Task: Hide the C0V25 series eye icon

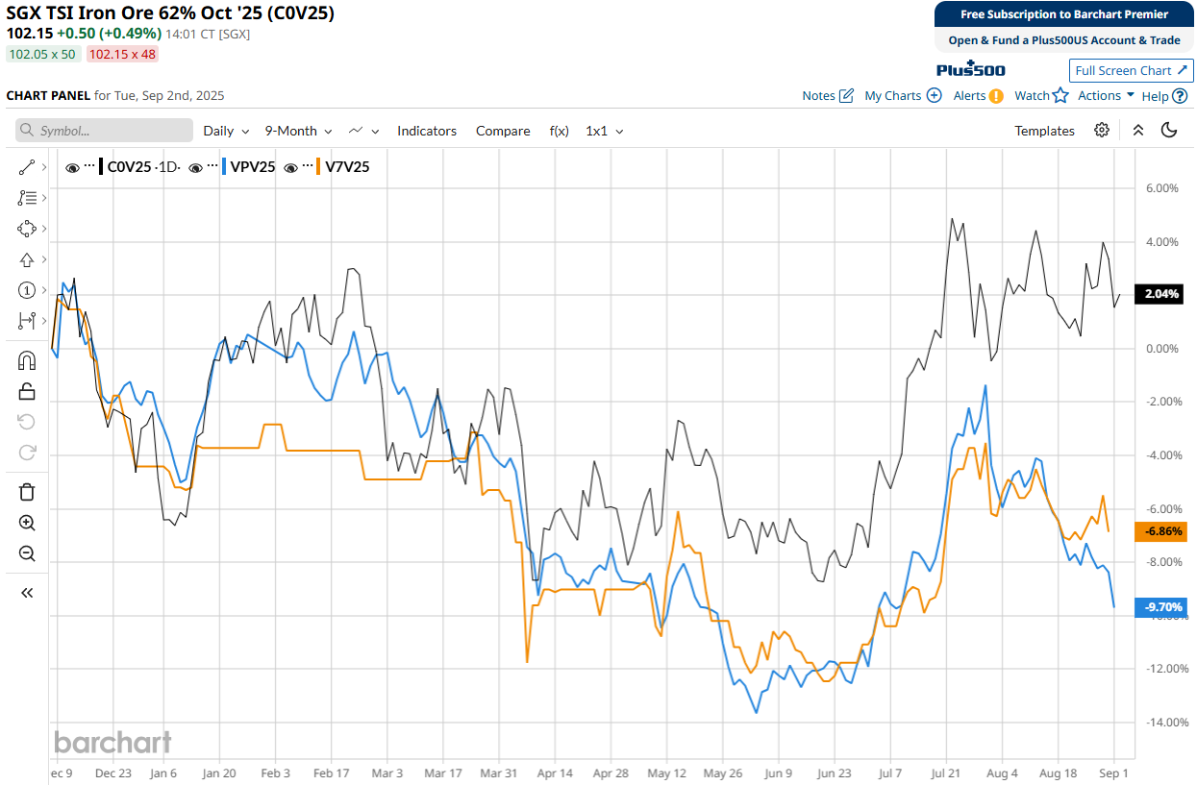Action: (x=72, y=167)
